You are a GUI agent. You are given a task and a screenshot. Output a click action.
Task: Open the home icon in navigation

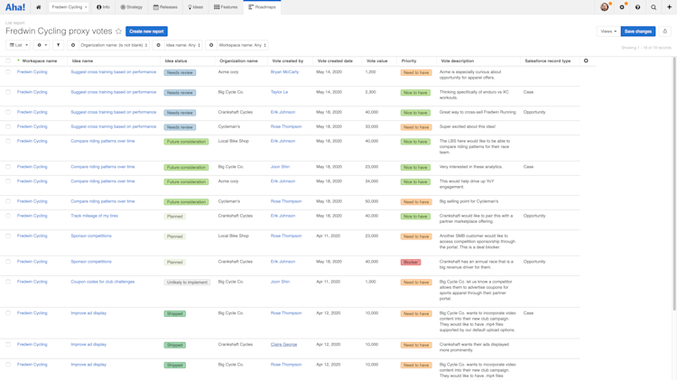(39, 7)
